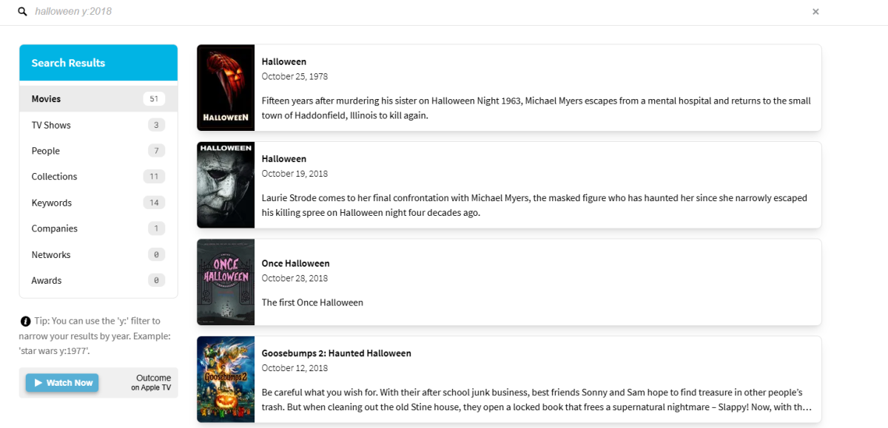
Task: Click the date October 25, 1978
Action: point(295,77)
